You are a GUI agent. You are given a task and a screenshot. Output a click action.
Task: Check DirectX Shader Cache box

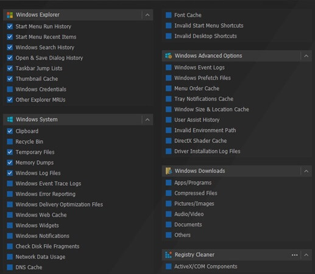pos(169,141)
